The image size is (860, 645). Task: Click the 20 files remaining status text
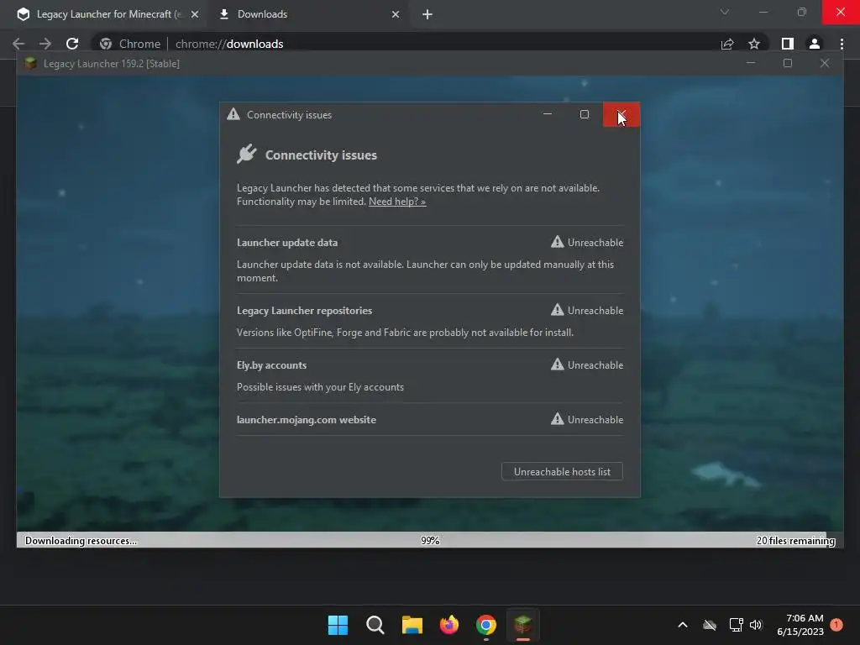coord(795,540)
